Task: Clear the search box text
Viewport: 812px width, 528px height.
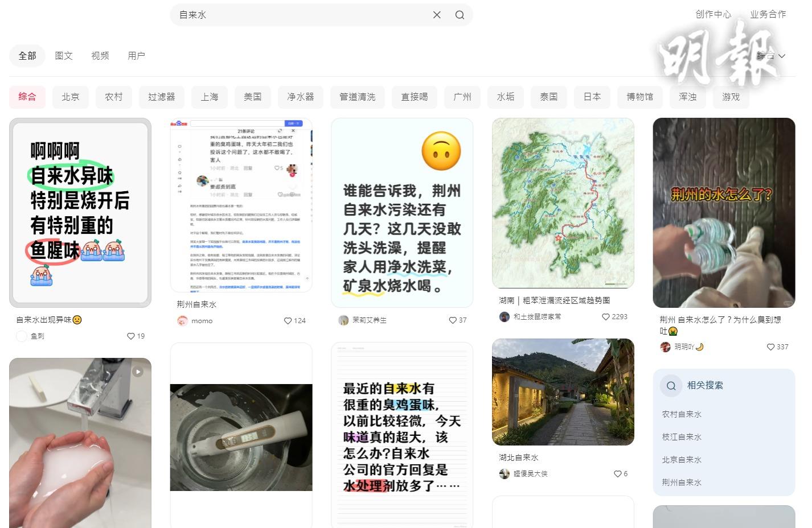Action: [x=437, y=15]
